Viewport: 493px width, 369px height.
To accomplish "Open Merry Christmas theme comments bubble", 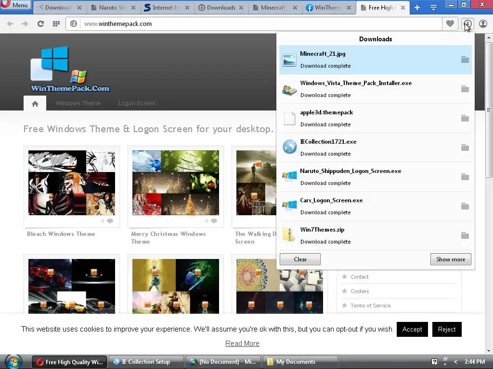I will point(214,221).
